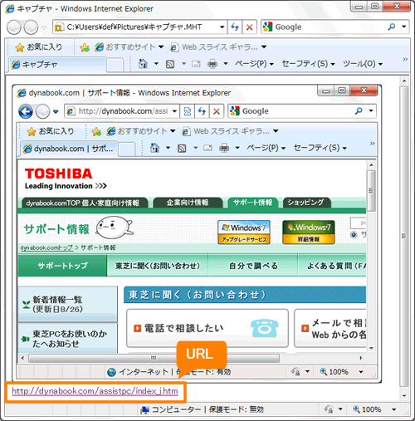Click the outer window Stop (red X) icon
Image resolution: width=415 pixels, height=421 pixels.
[x=249, y=27]
